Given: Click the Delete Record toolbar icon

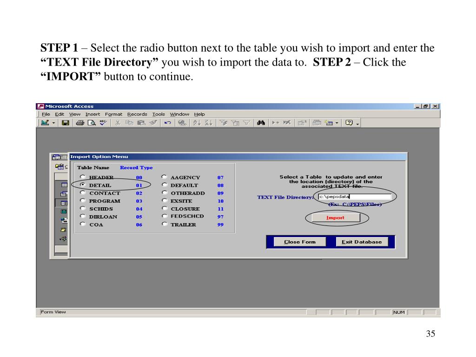Looking at the screenshot, I should coord(287,123).
